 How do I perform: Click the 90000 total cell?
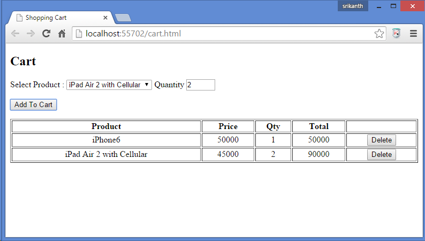click(319, 154)
